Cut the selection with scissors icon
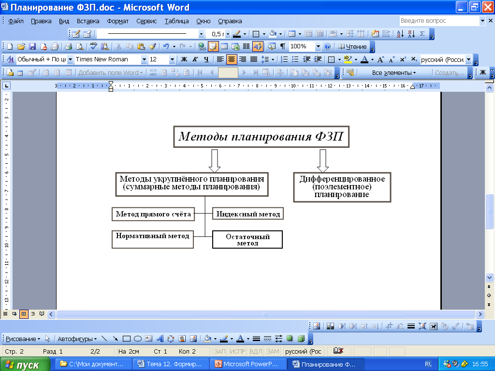The width and height of the screenshot is (495, 371). (119, 47)
